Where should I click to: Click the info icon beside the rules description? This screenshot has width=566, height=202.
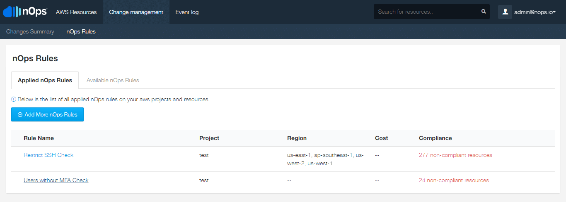click(x=13, y=100)
